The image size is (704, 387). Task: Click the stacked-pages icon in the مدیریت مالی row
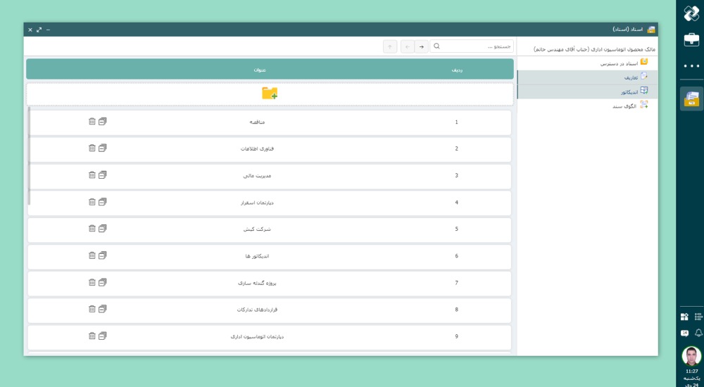pos(102,175)
